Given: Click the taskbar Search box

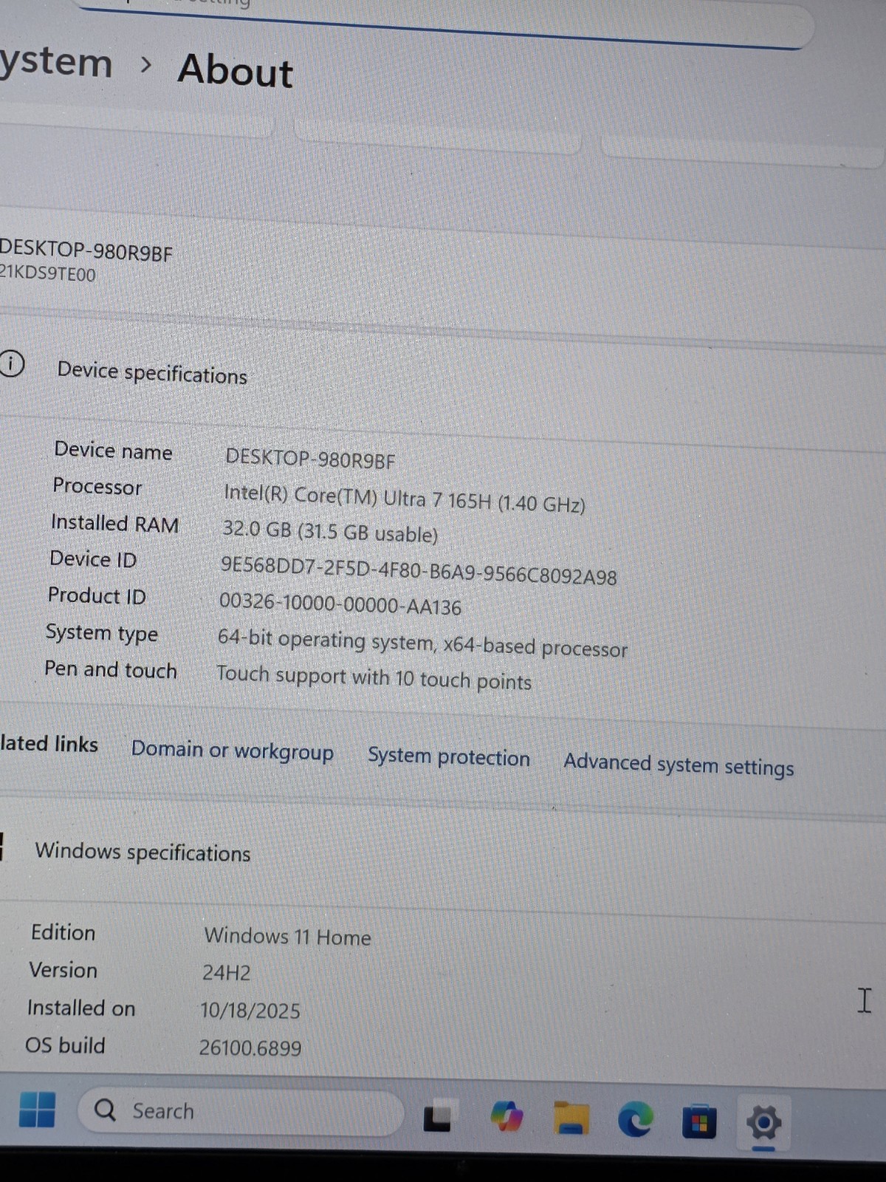Looking at the screenshot, I should [x=241, y=1112].
